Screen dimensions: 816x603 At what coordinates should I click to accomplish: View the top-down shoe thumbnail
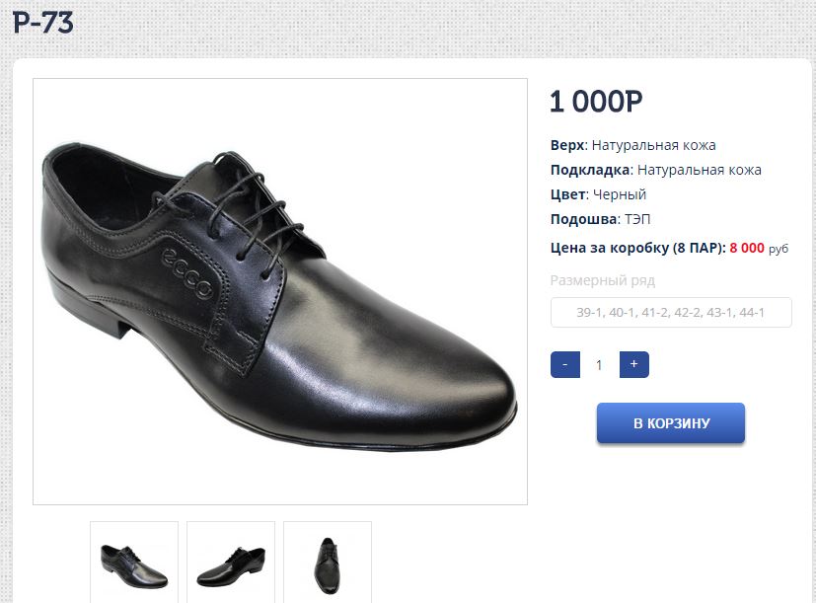pos(327,563)
